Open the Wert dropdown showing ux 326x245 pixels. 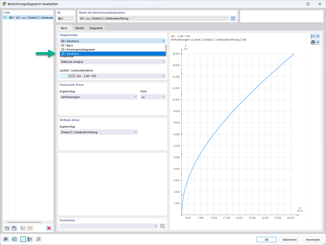point(153,97)
